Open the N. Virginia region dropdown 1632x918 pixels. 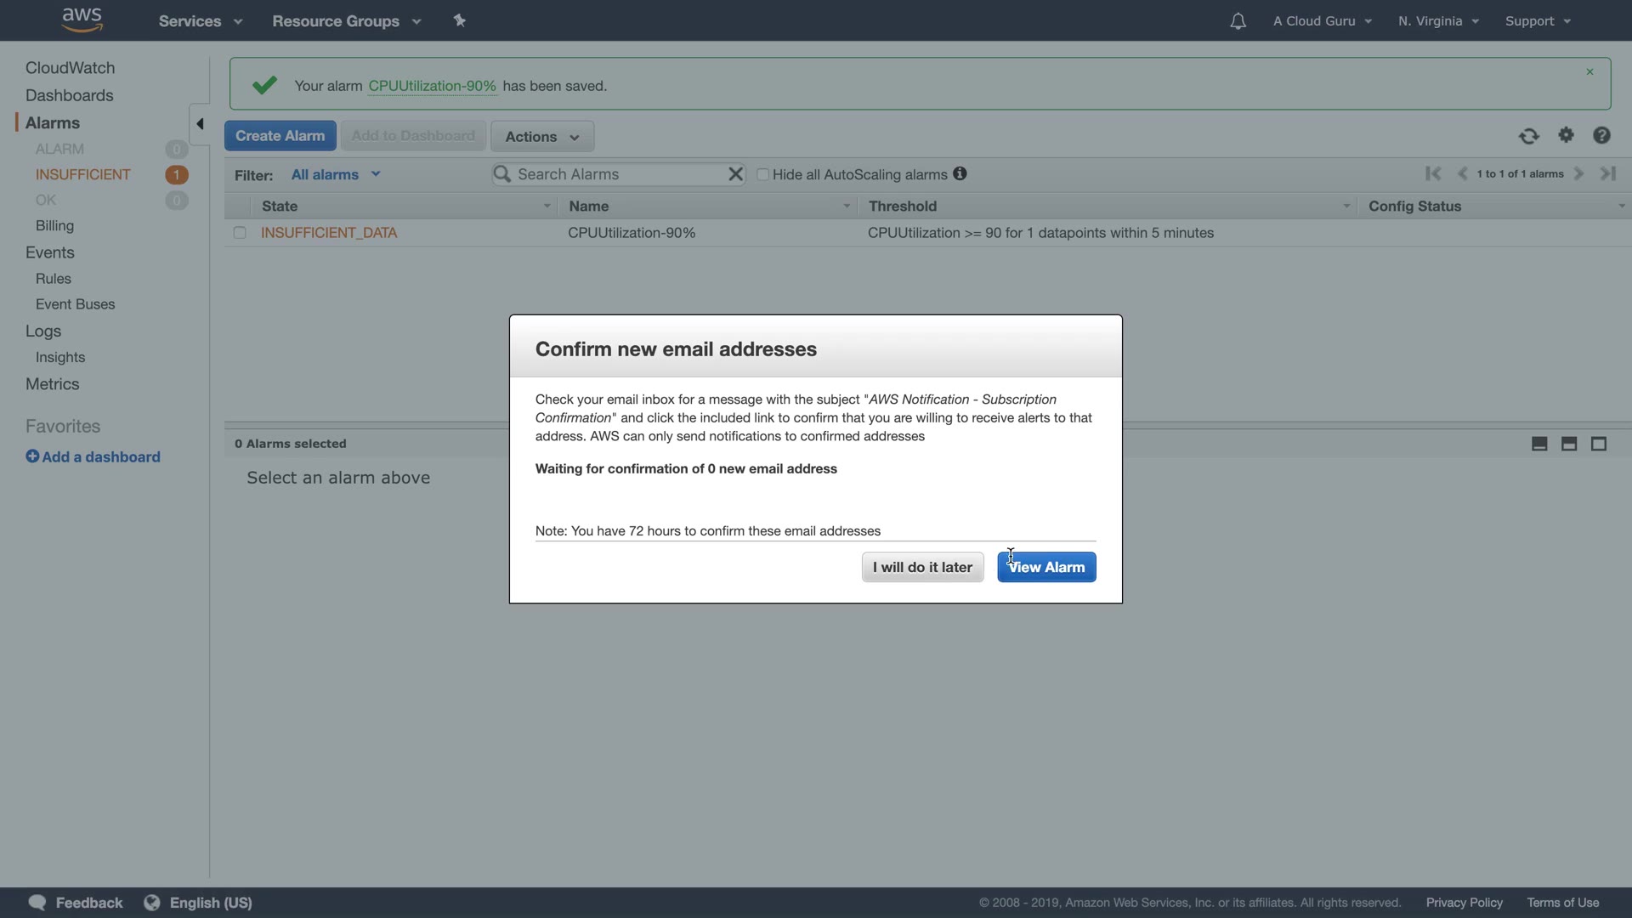pyautogui.click(x=1438, y=21)
